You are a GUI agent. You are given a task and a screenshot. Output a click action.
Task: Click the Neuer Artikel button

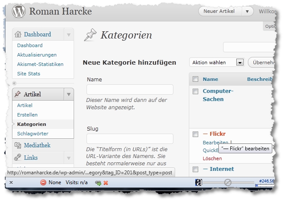[219, 11]
